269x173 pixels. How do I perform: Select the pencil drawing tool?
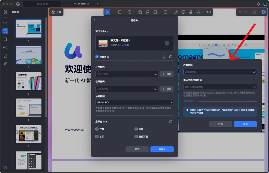click(148, 12)
